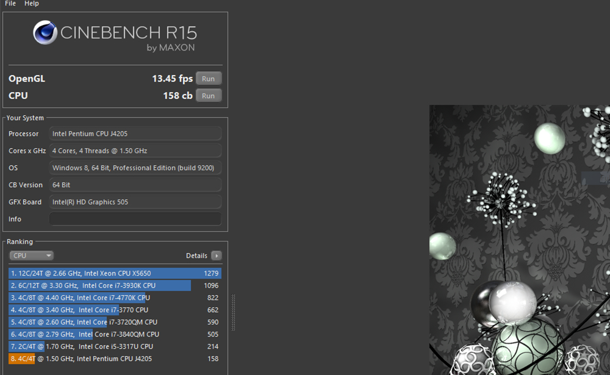Click the rendered scene preview image
The width and height of the screenshot is (610, 375).
[x=518, y=244]
